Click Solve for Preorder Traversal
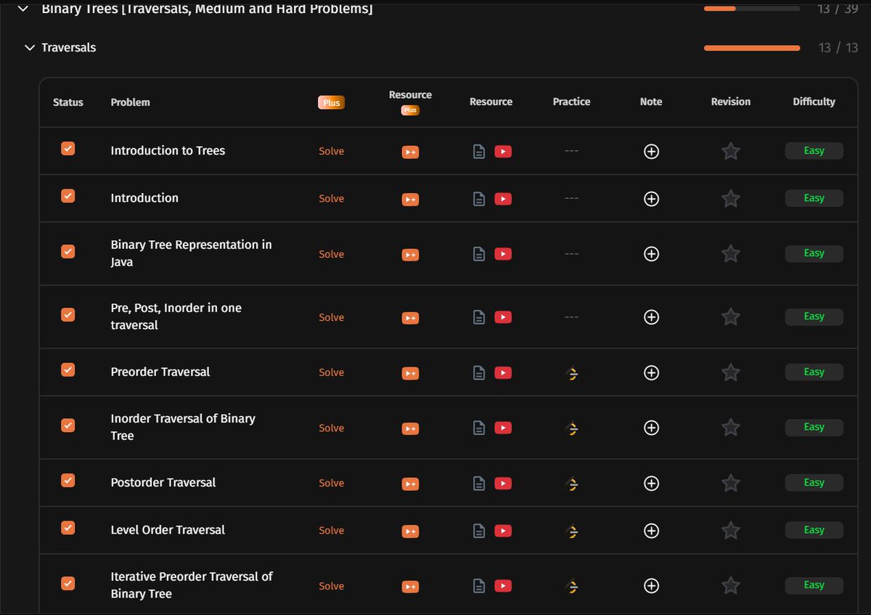 tap(331, 372)
